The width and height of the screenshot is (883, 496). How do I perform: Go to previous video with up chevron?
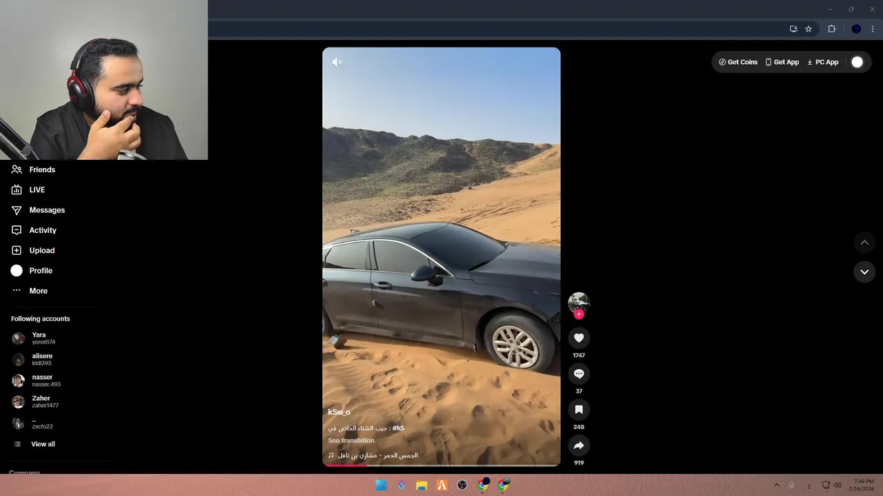pos(864,242)
